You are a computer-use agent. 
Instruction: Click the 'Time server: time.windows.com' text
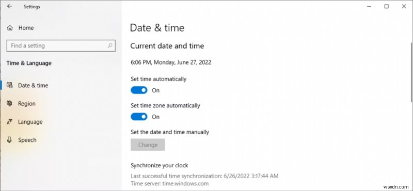click(170, 183)
